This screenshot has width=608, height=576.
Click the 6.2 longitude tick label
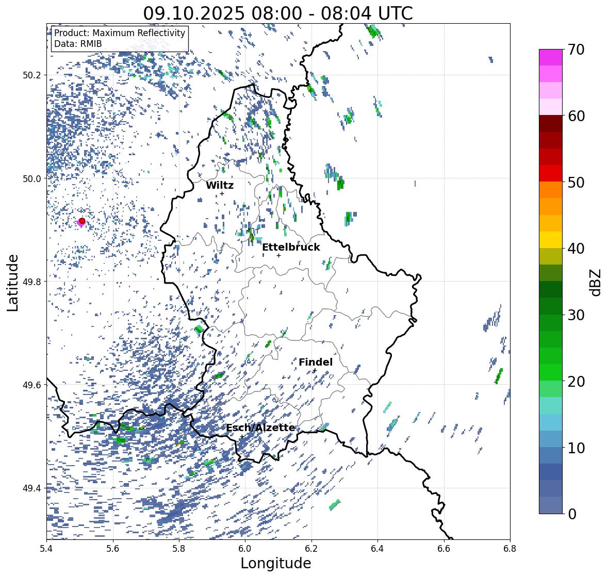tap(311, 548)
